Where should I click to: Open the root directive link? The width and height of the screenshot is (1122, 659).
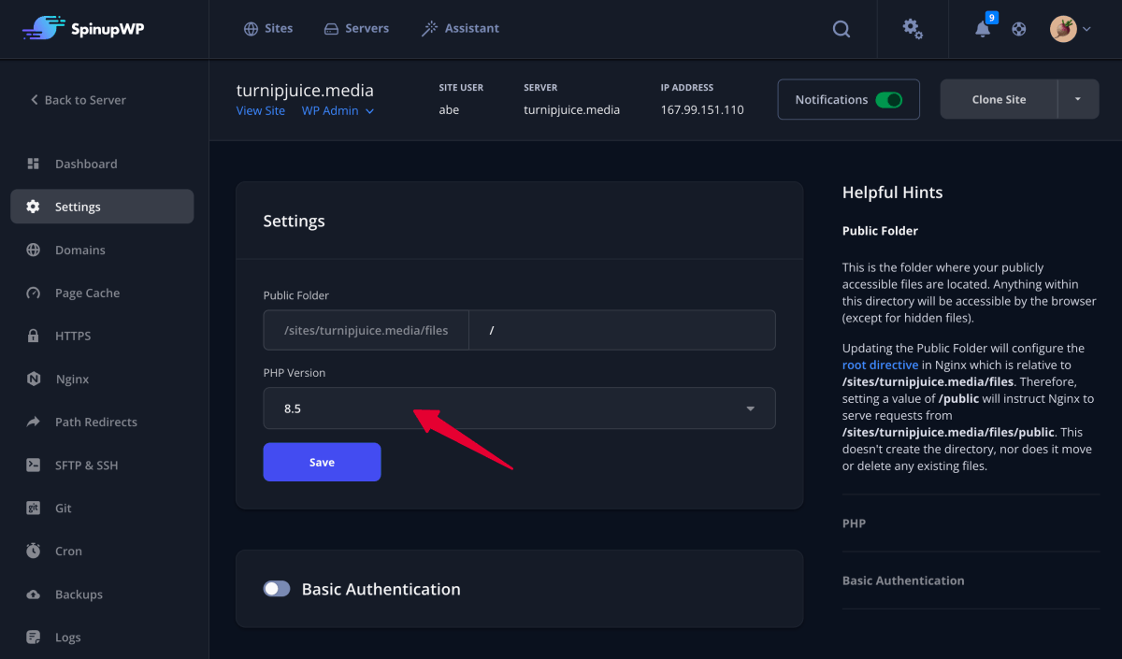point(880,365)
